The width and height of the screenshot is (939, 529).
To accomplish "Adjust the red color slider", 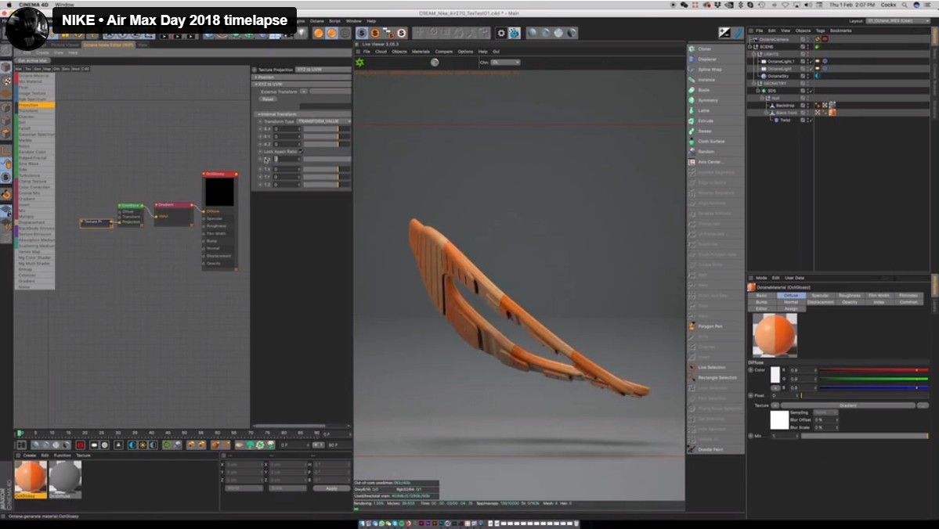I will [x=873, y=370].
